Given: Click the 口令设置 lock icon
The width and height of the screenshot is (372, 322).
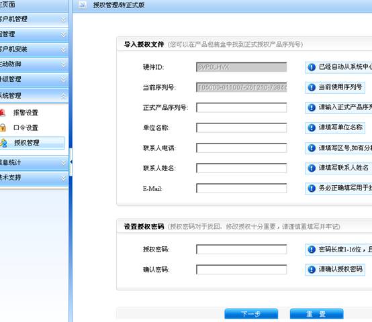Looking at the screenshot, I should click(x=3, y=127).
